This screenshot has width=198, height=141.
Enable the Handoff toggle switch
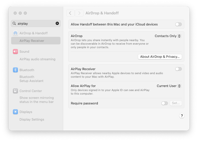point(178,24)
